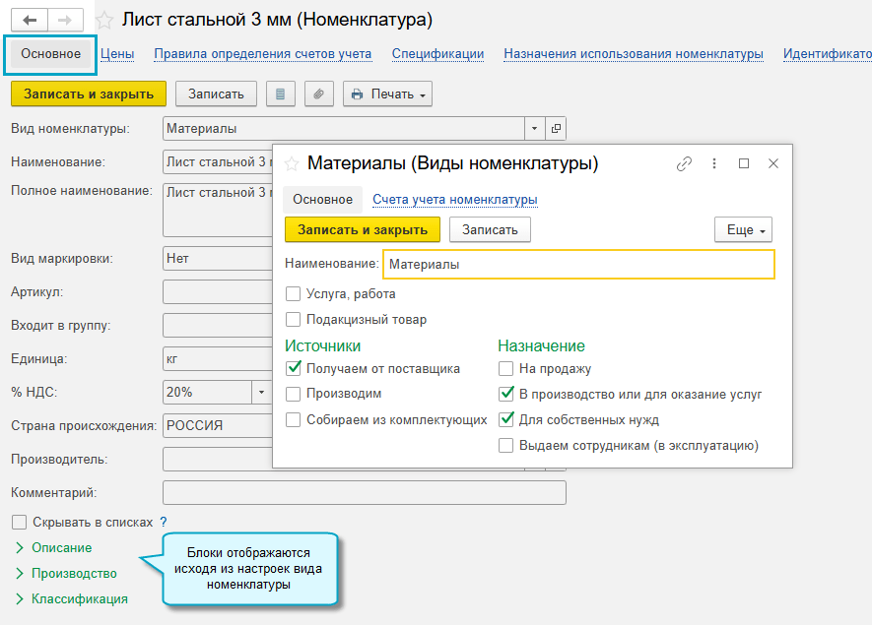This screenshot has width=872, height=625.
Task: Check the Производим option
Action: click(293, 394)
